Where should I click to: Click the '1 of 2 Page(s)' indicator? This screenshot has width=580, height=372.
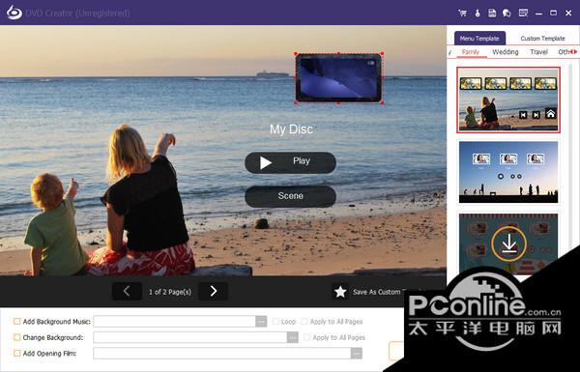[170, 292]
